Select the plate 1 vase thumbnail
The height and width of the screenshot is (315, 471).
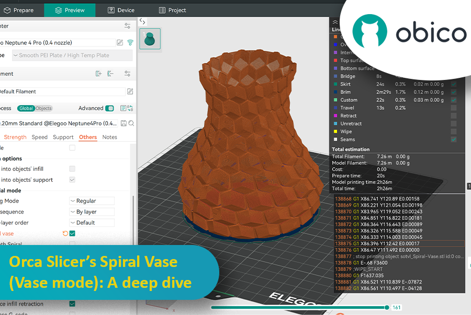pyautogui.click(x=150, y=39)
